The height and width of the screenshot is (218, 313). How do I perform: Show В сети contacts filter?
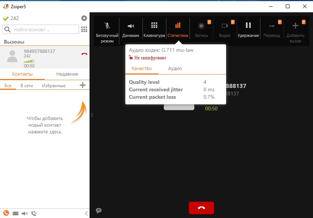[x=26, y=86]
